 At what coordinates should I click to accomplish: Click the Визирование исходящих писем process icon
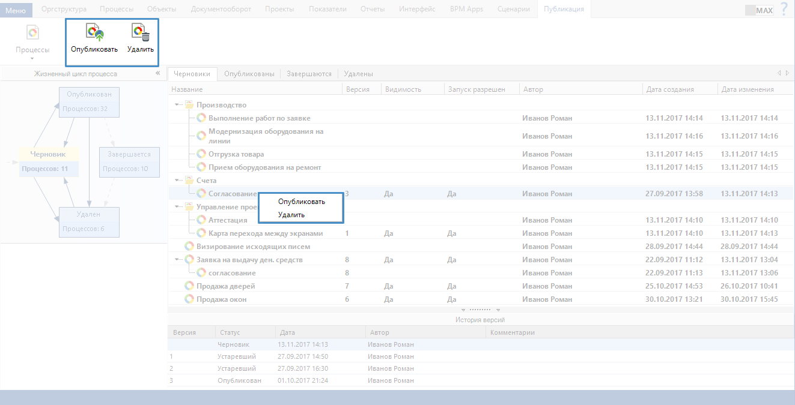point(189,246)
